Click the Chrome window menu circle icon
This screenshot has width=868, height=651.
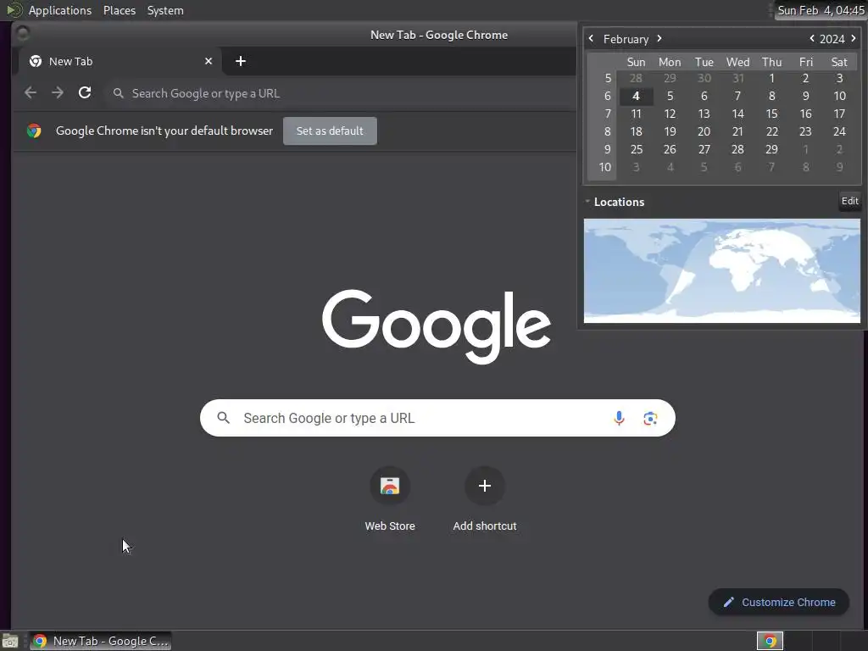tap(23, 34)
